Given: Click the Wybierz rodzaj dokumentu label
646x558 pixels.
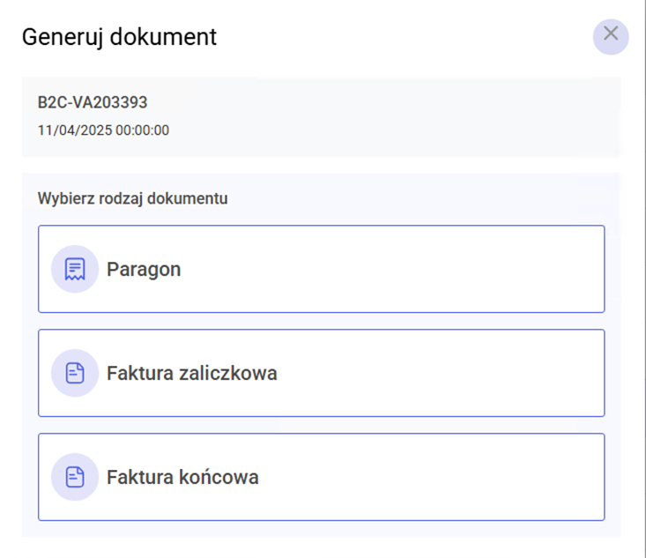Looking at the screenshot, I should point(132,199).
